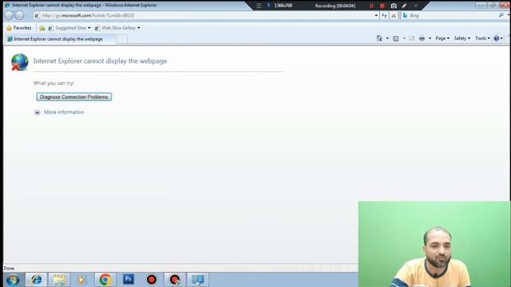This screenshot has width=511, height=287.
Task: Expand the More information section
Action: coord(38,112)
